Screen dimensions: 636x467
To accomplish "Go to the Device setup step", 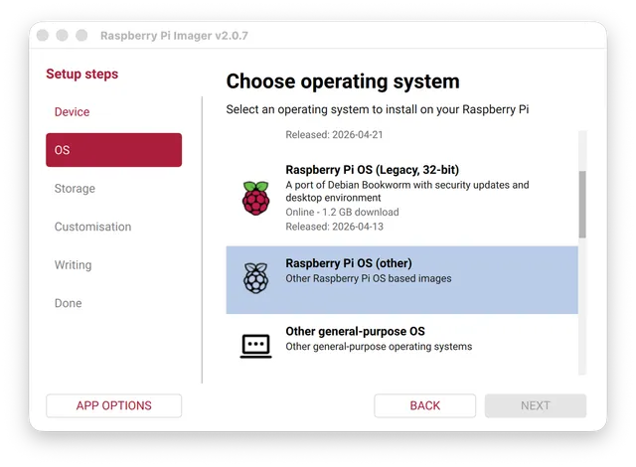I will pyautogui.click(x=113, y=112).
